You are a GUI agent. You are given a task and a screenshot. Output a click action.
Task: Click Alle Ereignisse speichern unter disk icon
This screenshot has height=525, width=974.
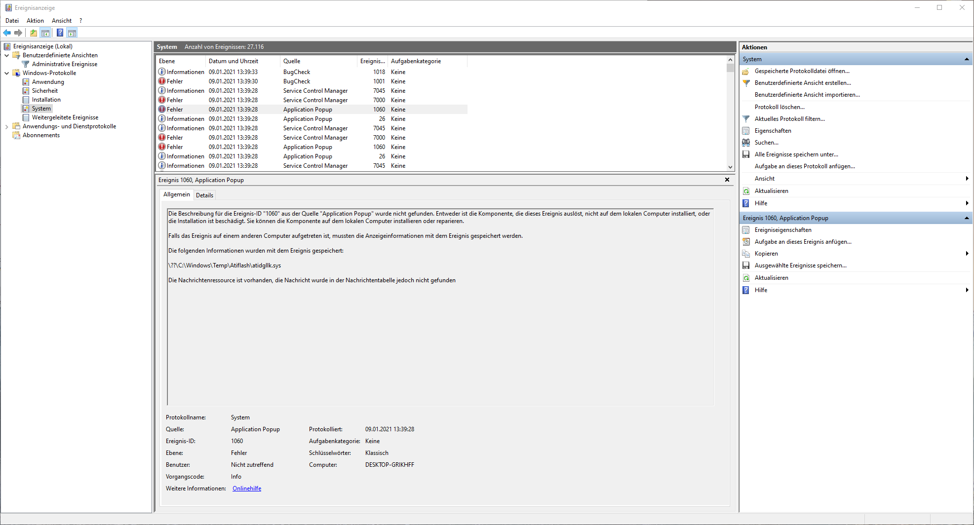[x=746, y=154]
